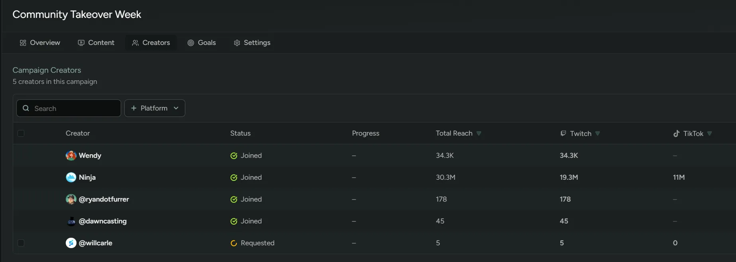Switch to the Overview tab
736x262 pixels.
40,43
